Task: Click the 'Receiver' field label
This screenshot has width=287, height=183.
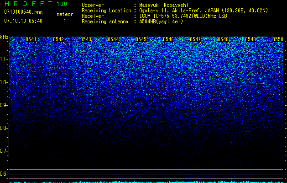Action: tap(93, 16)
